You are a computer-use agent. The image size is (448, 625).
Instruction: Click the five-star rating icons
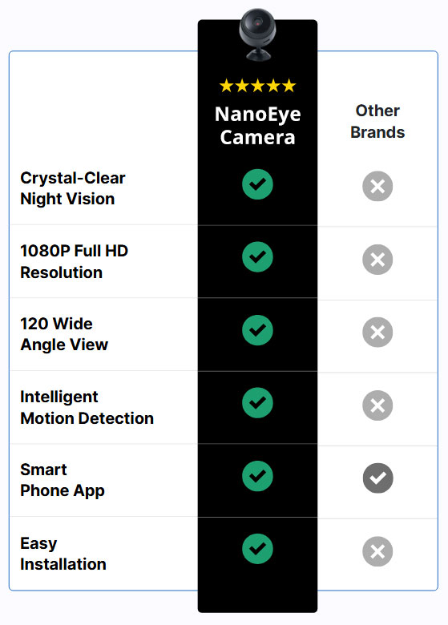257,86
